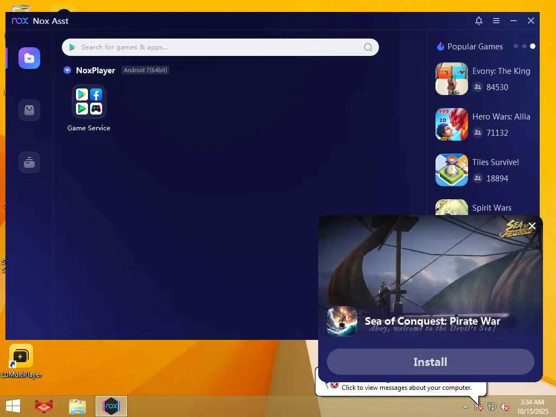Click the Android 7(64bit) badge

146,70
